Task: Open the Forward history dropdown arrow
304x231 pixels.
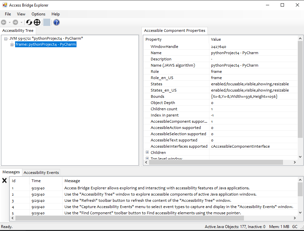Action: tap(21, 23)
